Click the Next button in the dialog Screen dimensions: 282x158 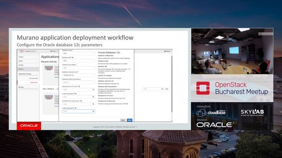pyautogui.click(x=130, y=120)
